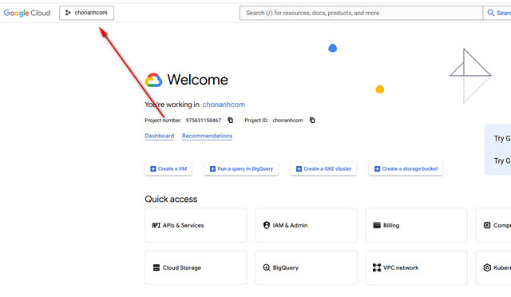Open IAM & Admin card
The image size is (511, 297).
tap(306, 225)
